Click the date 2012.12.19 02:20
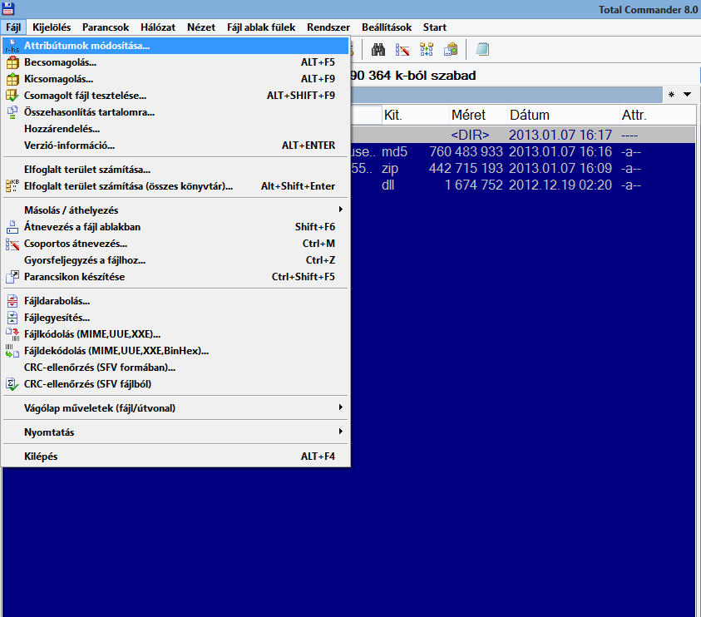 560,185
